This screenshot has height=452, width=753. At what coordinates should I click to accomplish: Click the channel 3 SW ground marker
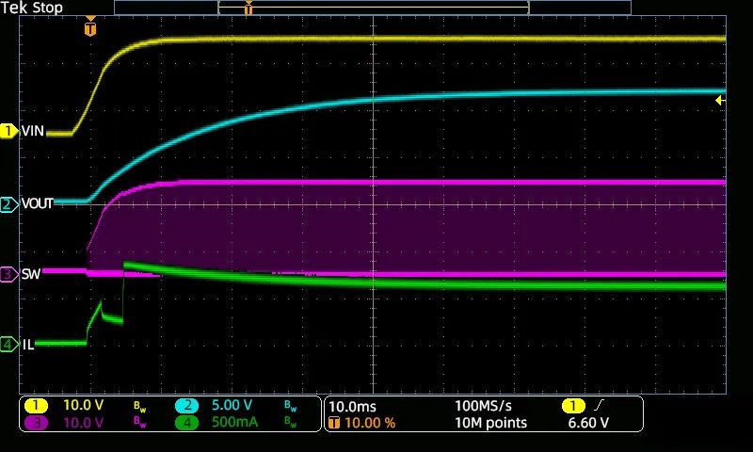(8, 275)
